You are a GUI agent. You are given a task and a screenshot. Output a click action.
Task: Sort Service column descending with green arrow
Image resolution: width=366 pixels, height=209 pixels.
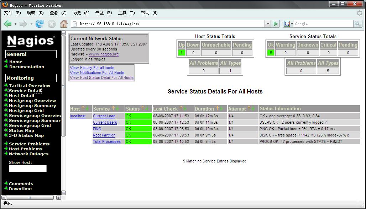[117, 108]
